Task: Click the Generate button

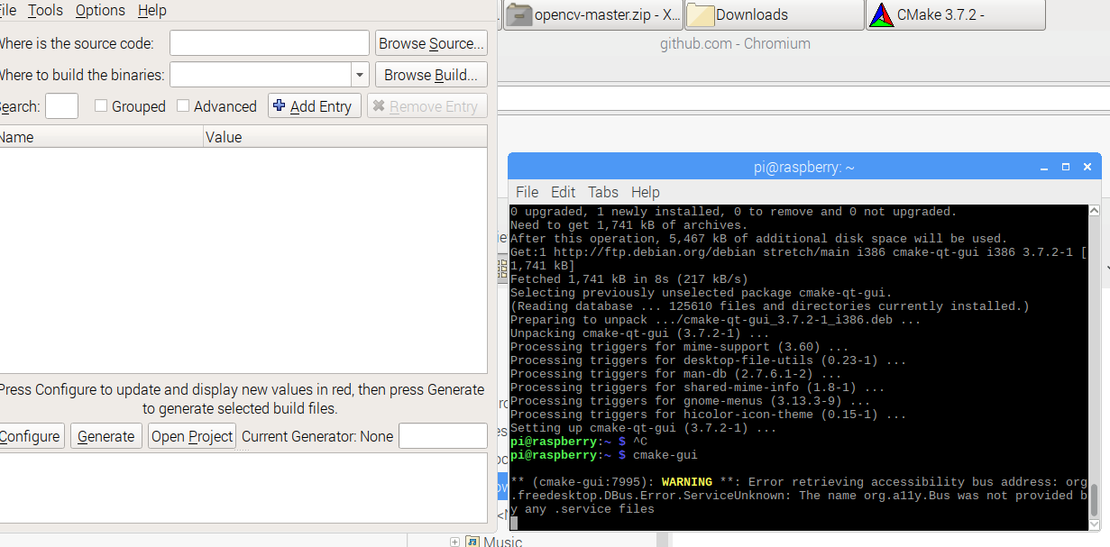Action: [x=106, y=436]
